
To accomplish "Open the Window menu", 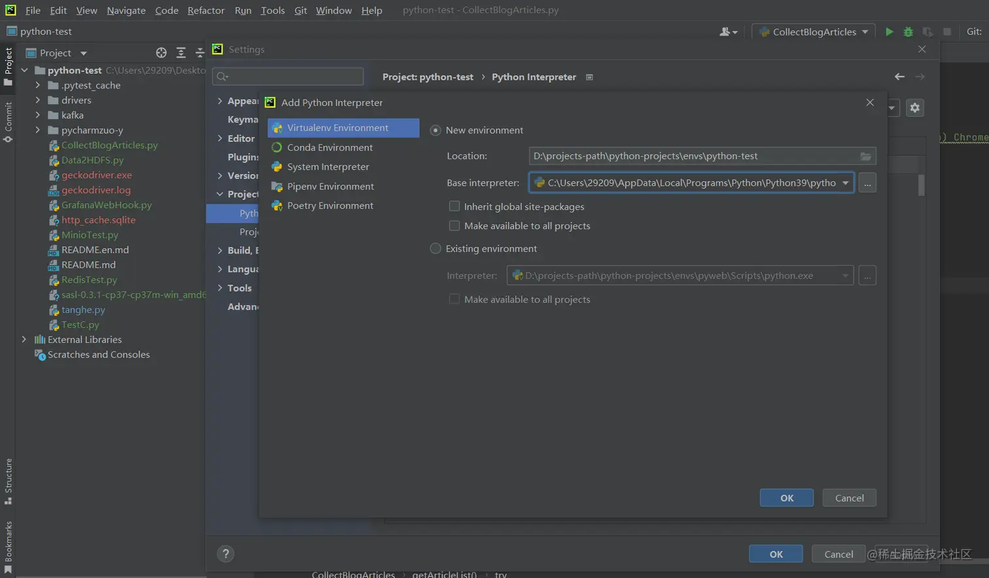I will point(334,10).
